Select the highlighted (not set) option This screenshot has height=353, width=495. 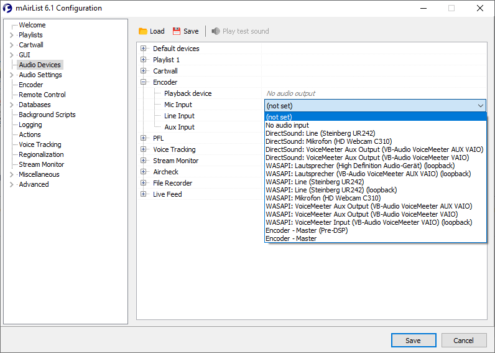pos(376,117)
